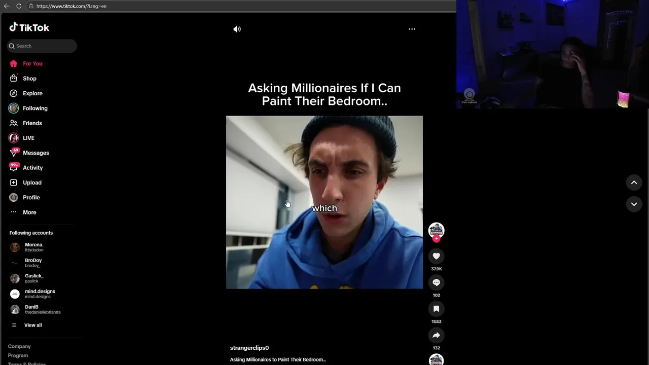Follow creator with red plus button
The height and width of the screenshot is (365, 649).
tap(436, 238)
